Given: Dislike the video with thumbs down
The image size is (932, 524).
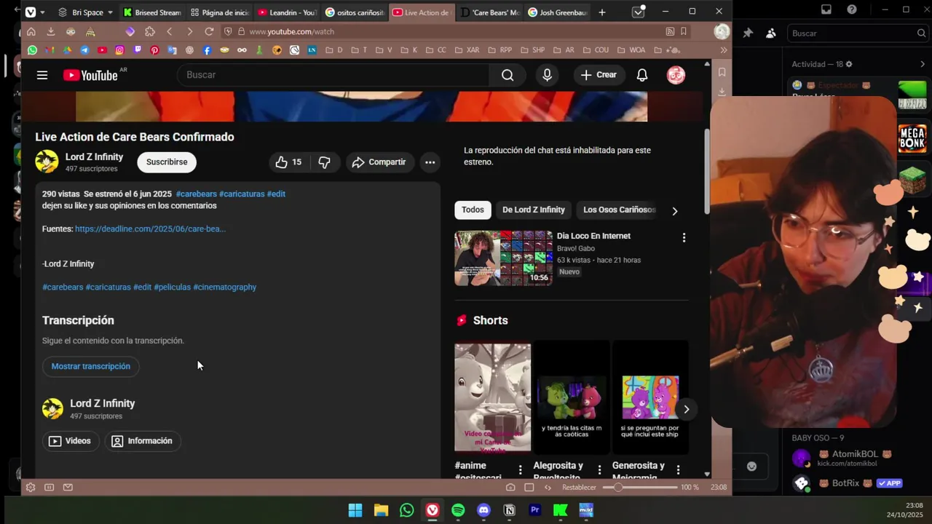Looking at the screenshot, I should [x=325, y=162].
